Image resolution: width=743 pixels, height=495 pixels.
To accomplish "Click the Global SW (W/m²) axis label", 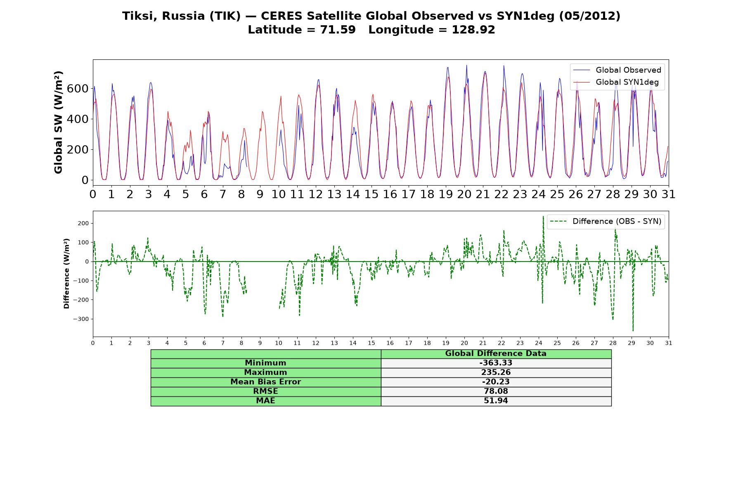I will [x=58, y=123].
